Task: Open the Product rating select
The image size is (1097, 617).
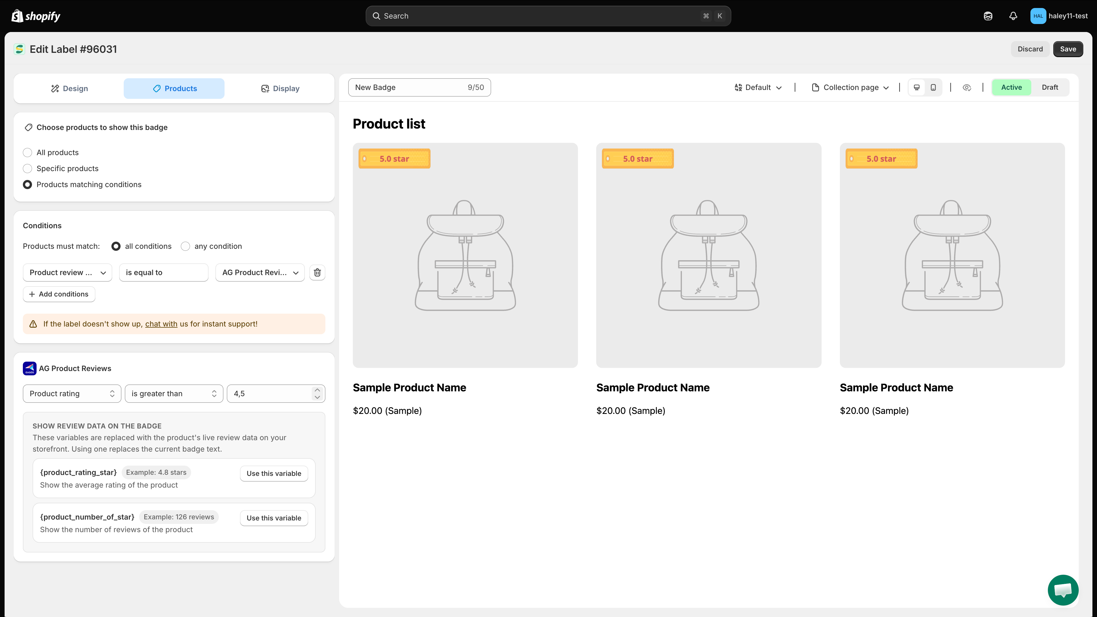Action: [72, 393]
